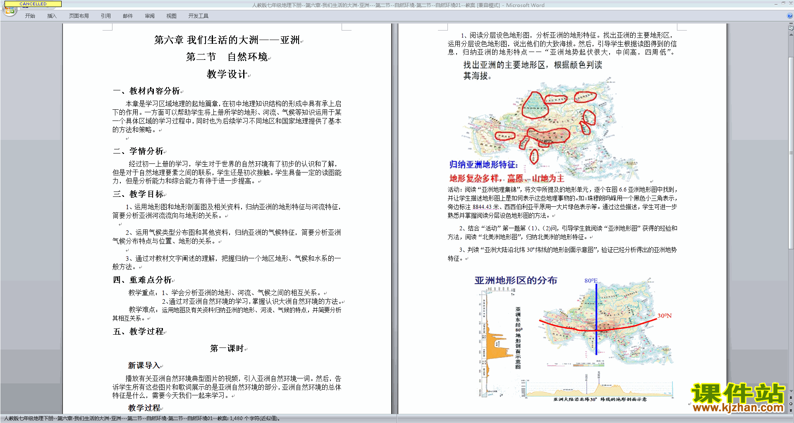The width and height of the screenshot is (794, 423).
Task: Open the 开发工具 ribbon tab
Action: [198, 16]
